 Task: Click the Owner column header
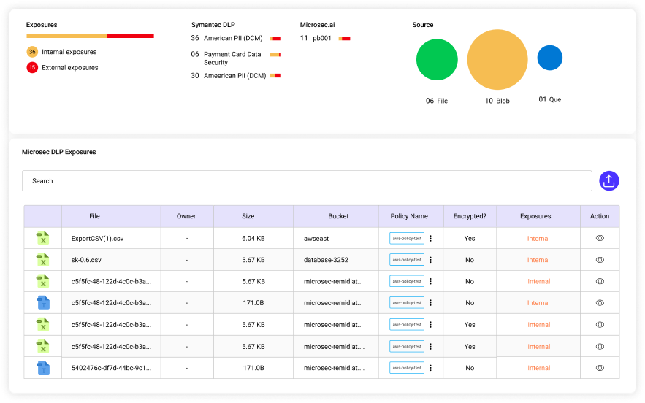186,216
